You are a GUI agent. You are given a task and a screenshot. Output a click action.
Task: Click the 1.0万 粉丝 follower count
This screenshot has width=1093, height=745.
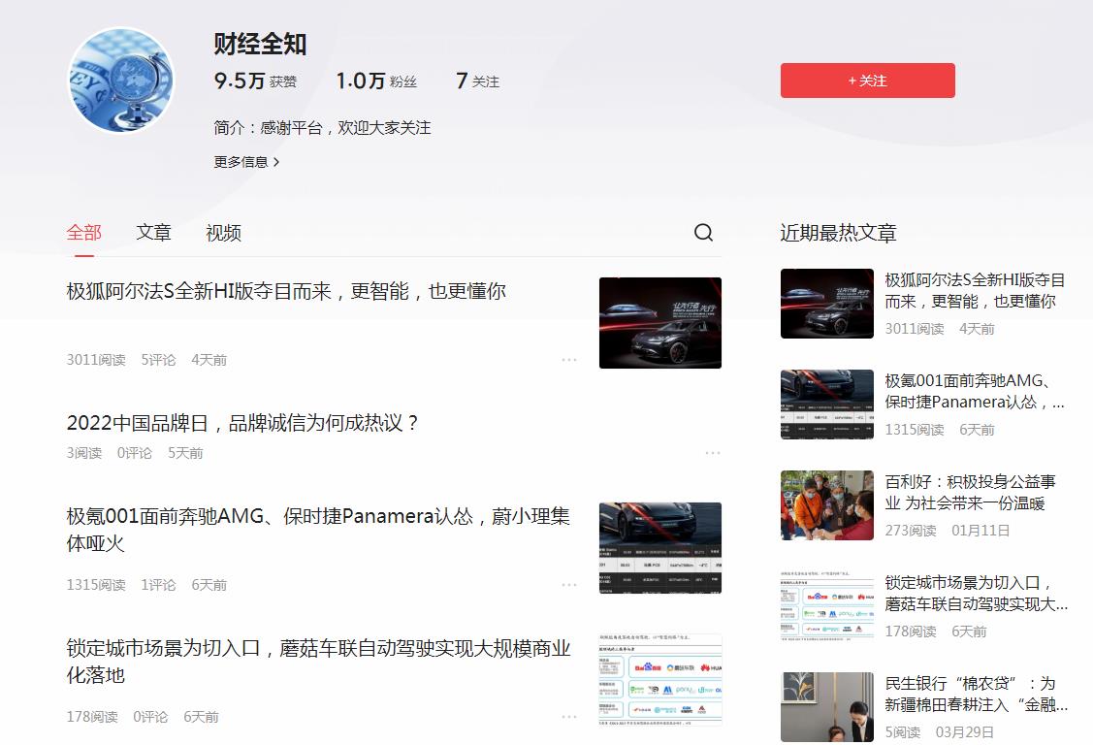376,81
